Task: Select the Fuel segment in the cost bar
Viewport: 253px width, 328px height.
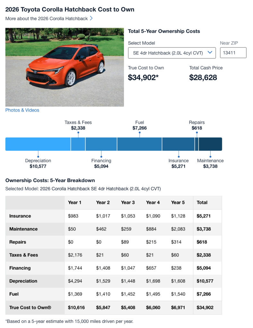Action: tap(139, 144)
